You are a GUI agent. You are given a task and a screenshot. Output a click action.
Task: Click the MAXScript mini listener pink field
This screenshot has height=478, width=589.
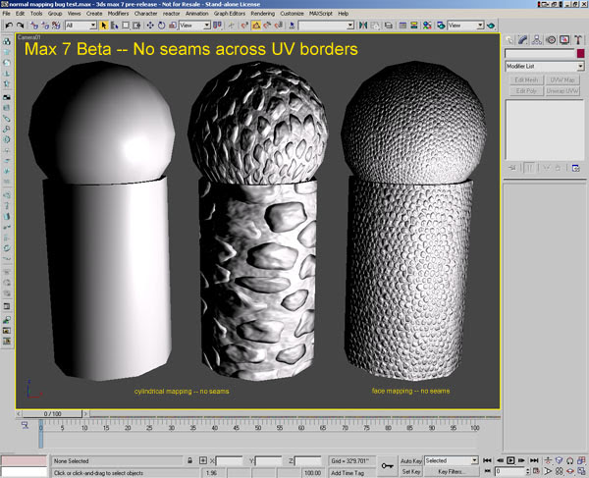click(24, 460)
